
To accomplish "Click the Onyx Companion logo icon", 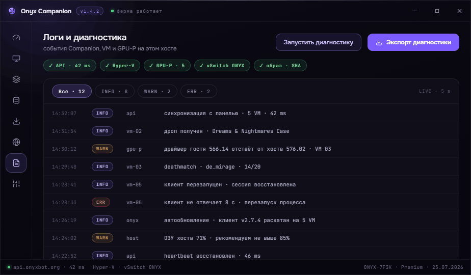I will (x=12, y=11).
